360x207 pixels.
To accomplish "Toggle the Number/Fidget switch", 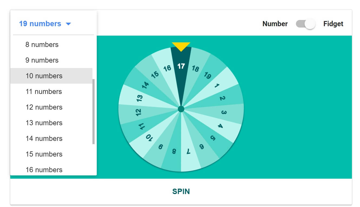I will [306, 24].
